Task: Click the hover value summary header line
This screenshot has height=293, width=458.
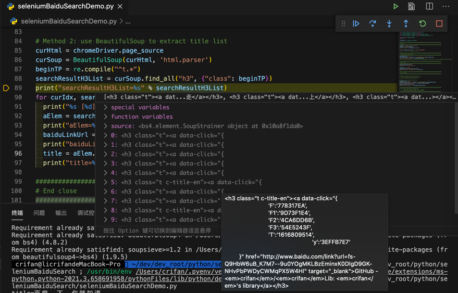Action: 280,97
